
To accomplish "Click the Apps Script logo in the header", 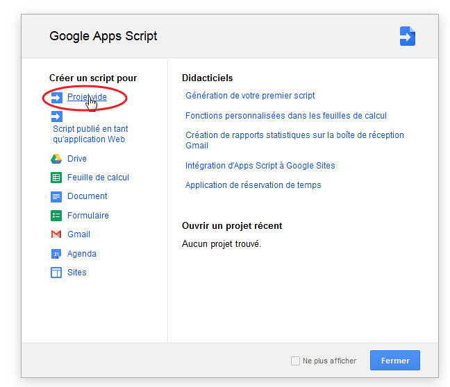I will (408, 36).
